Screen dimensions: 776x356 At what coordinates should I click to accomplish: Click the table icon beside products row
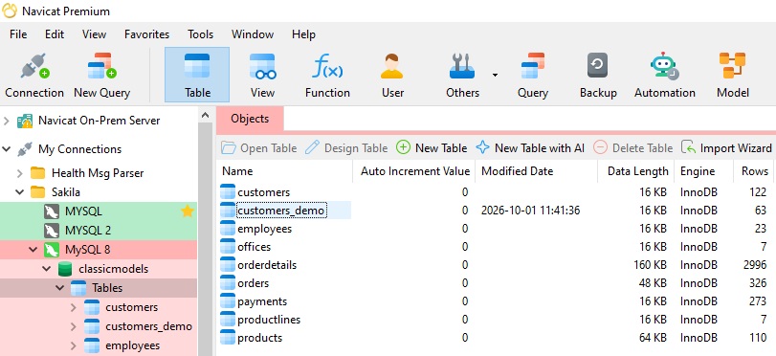228,338
